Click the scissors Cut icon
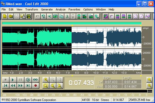This screenshot has height=103, width=155. click(67, 17)
